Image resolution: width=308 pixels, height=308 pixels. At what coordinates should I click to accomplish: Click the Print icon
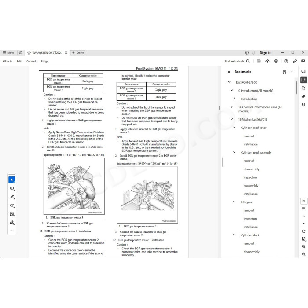[x=276, y=61]
